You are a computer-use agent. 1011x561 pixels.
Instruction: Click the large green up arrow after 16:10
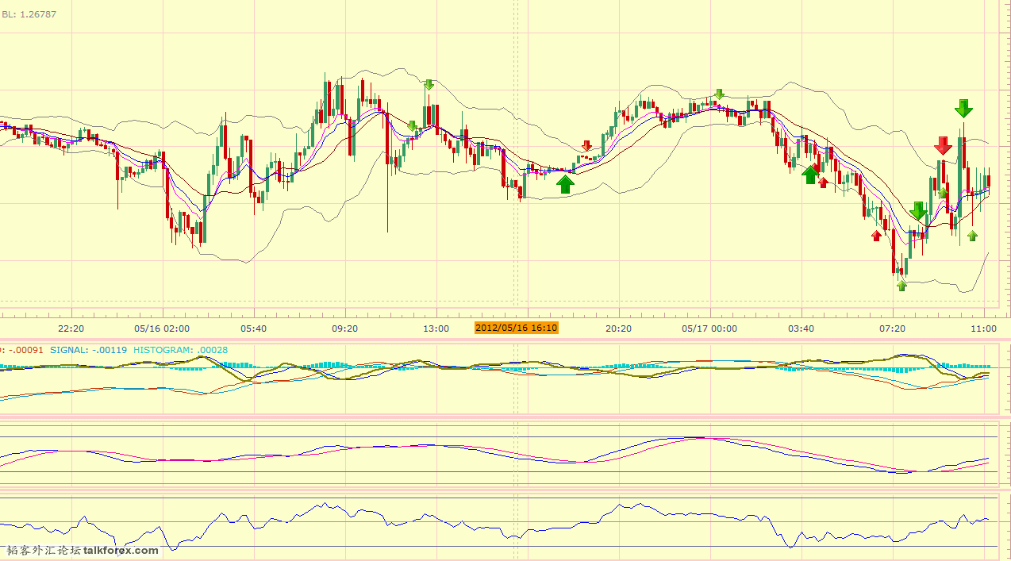(x=565, y=185)
